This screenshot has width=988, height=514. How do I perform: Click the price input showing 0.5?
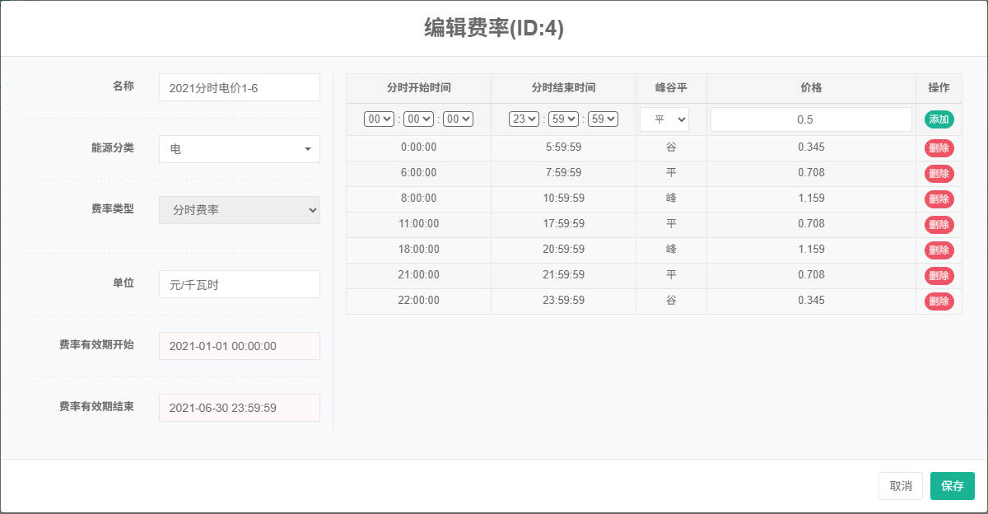(x=811, y=119)
